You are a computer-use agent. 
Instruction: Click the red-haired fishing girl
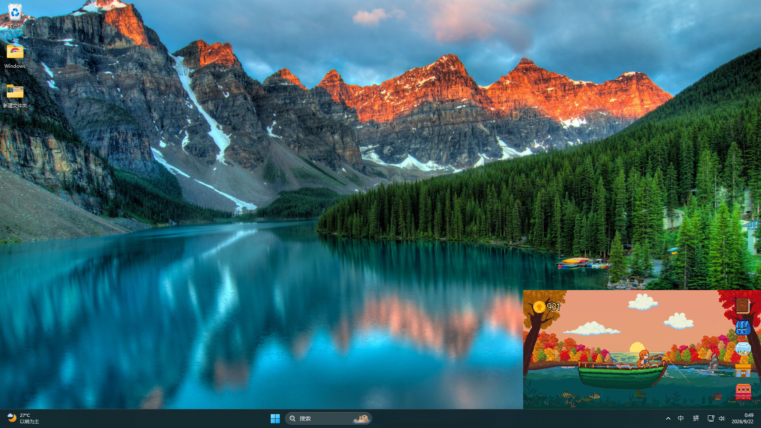point(644,357)
